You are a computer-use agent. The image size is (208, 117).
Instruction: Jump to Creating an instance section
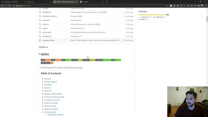tap(52, 100)
